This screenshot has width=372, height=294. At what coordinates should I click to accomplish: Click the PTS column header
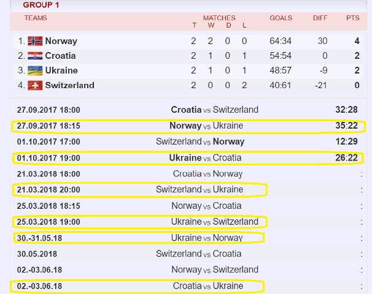click(x=353, y=18)
